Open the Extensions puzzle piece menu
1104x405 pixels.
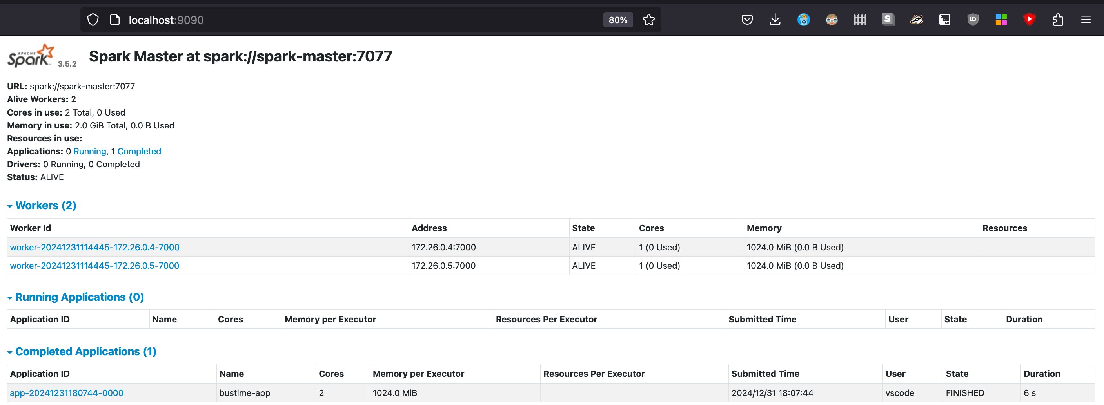point(1058,20)
